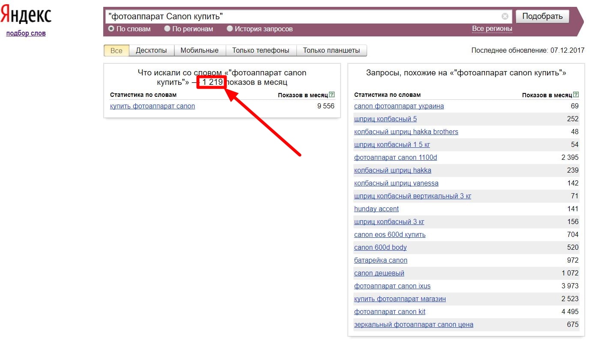592x341 pixels.
Task: Open the 'canon дешевый' query link
Action: pyautogui.click(x=379, y=273)
